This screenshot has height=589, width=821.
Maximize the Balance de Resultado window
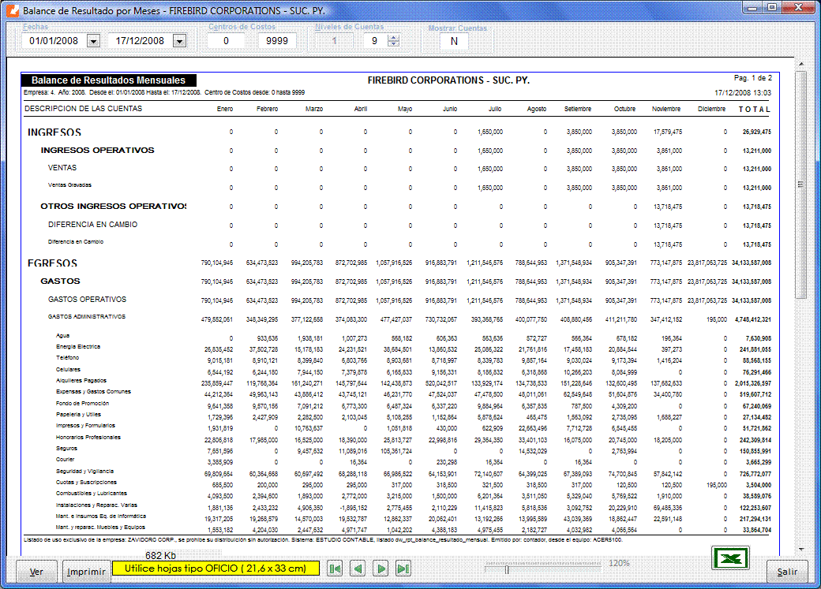tap(770, 8)
